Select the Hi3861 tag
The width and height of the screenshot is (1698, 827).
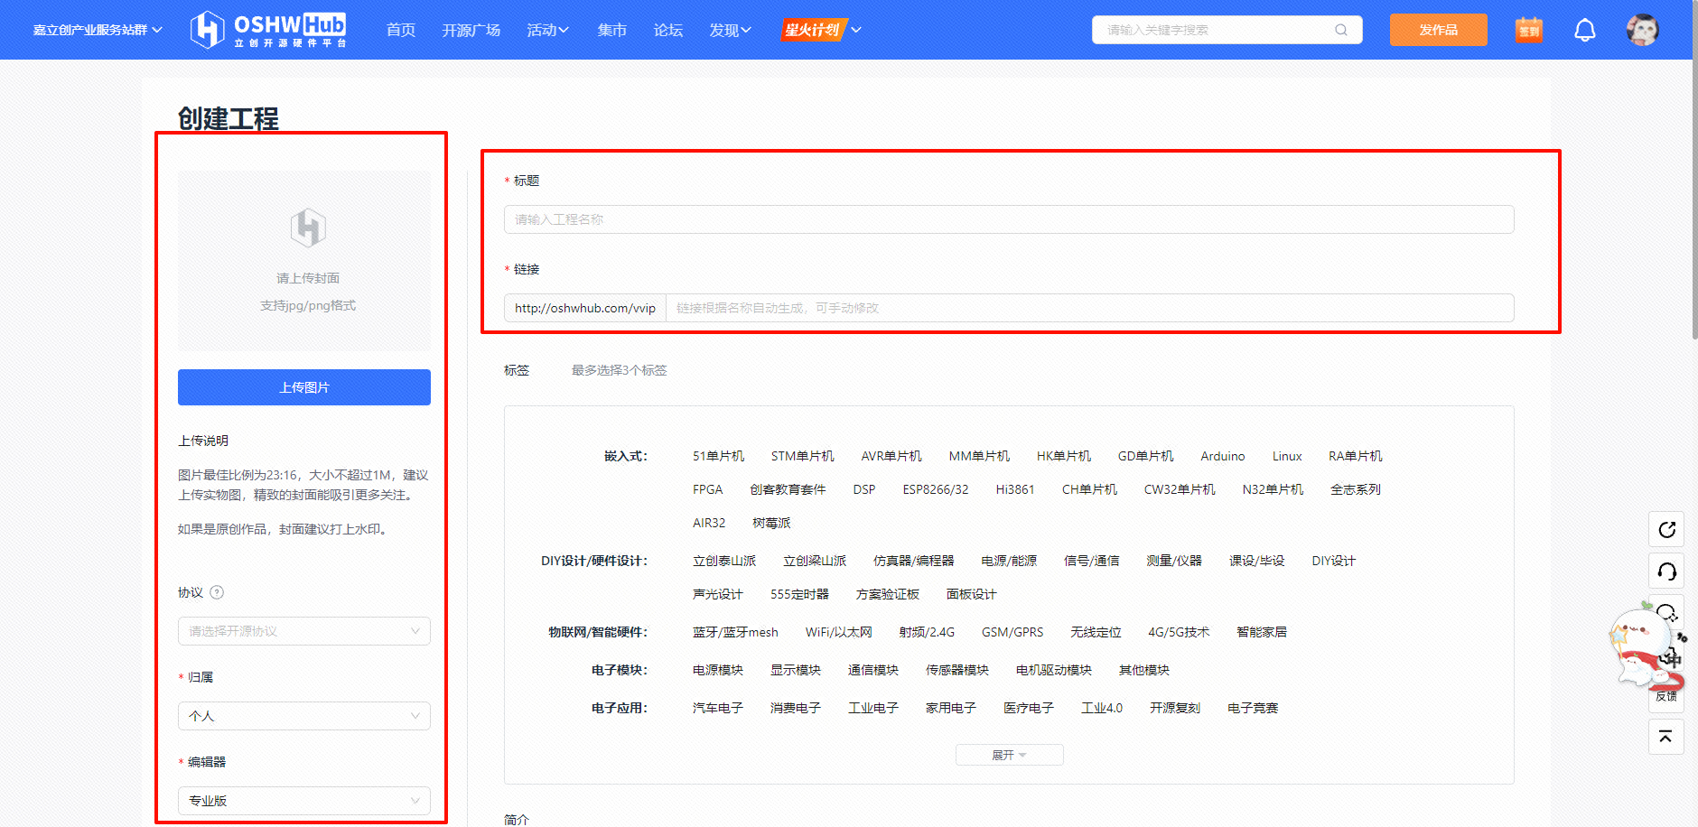point(1015,489)
